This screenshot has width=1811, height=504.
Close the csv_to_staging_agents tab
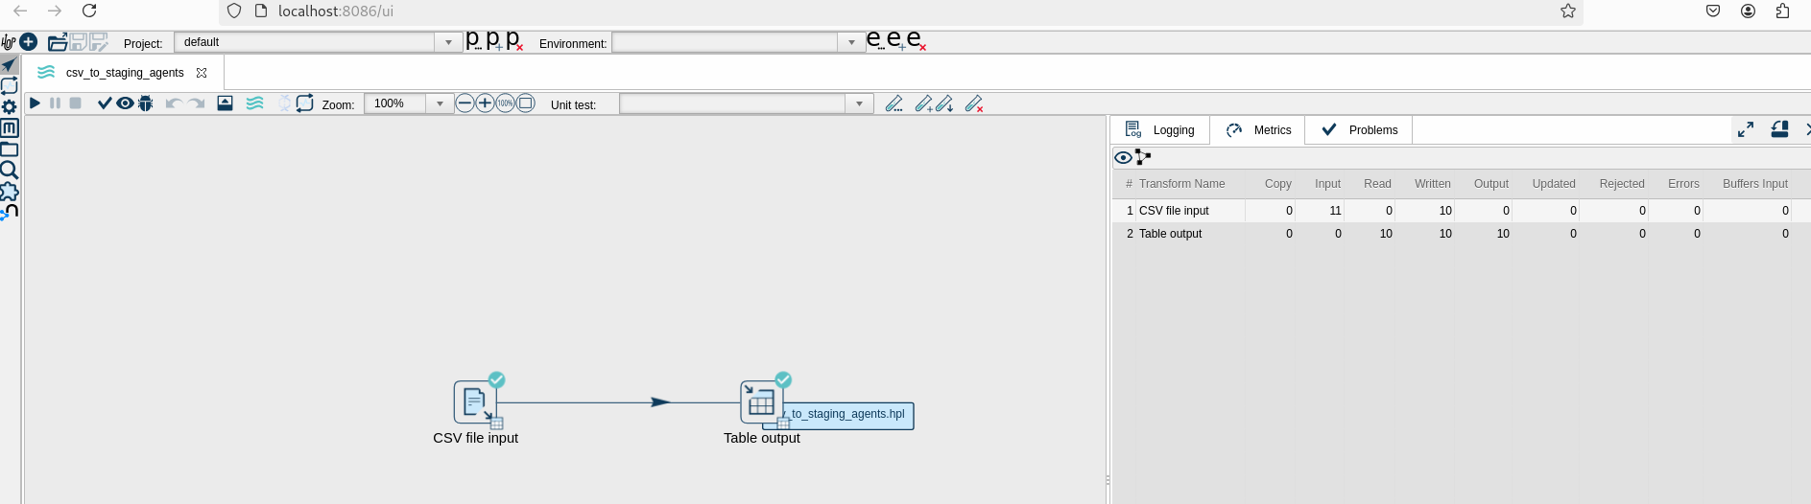202,73
